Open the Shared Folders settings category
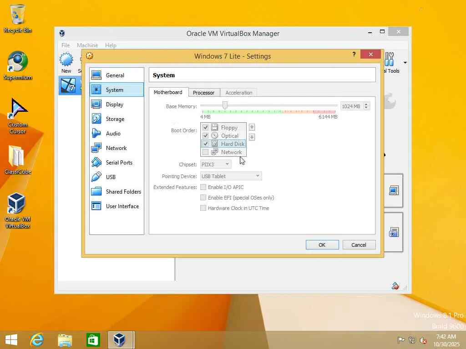The height and width of the screenshot is (349, 466). (x=116, y=192)
